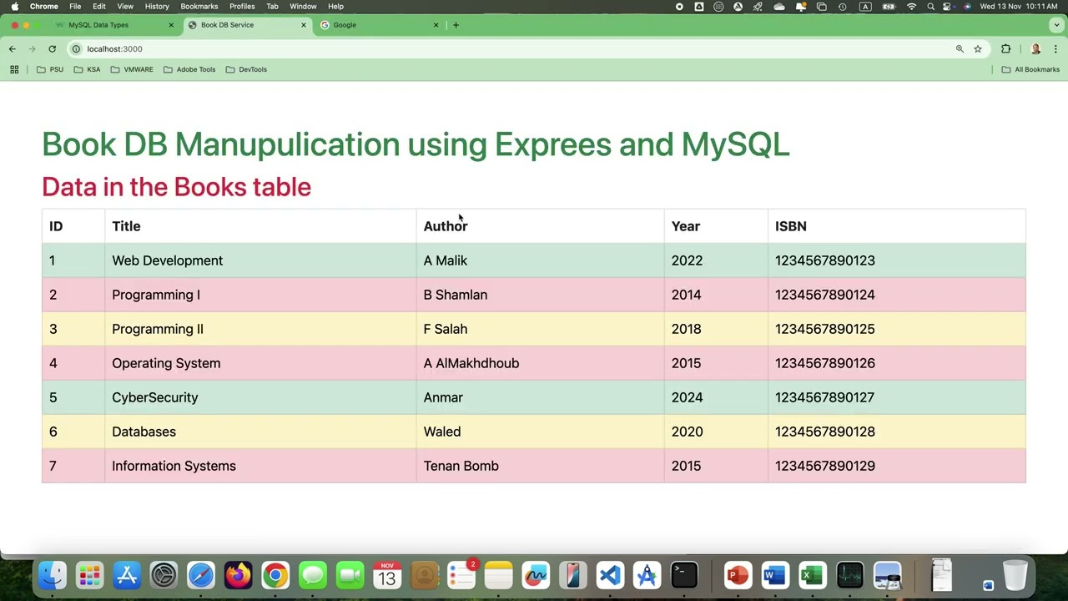The height and width of the screenshot is (601, 1068).
Task: Launch Microsoft Word from the Dock
Action: (775, 575)
